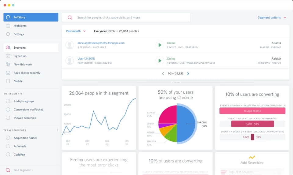Open Settings gear in the sidebar

click(x=8, y=34)
